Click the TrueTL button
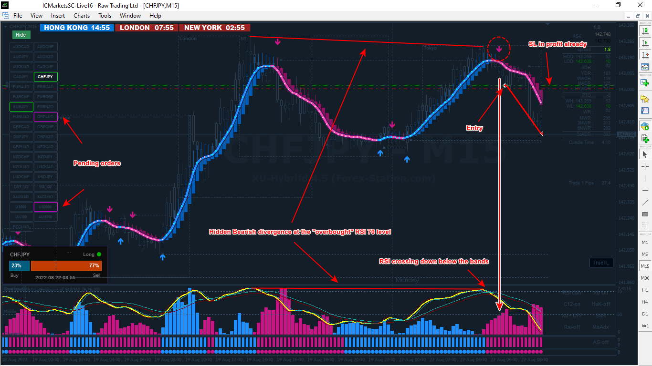Image resolution: width=652 pixels, height=366 pixels. tap(600, 263)
